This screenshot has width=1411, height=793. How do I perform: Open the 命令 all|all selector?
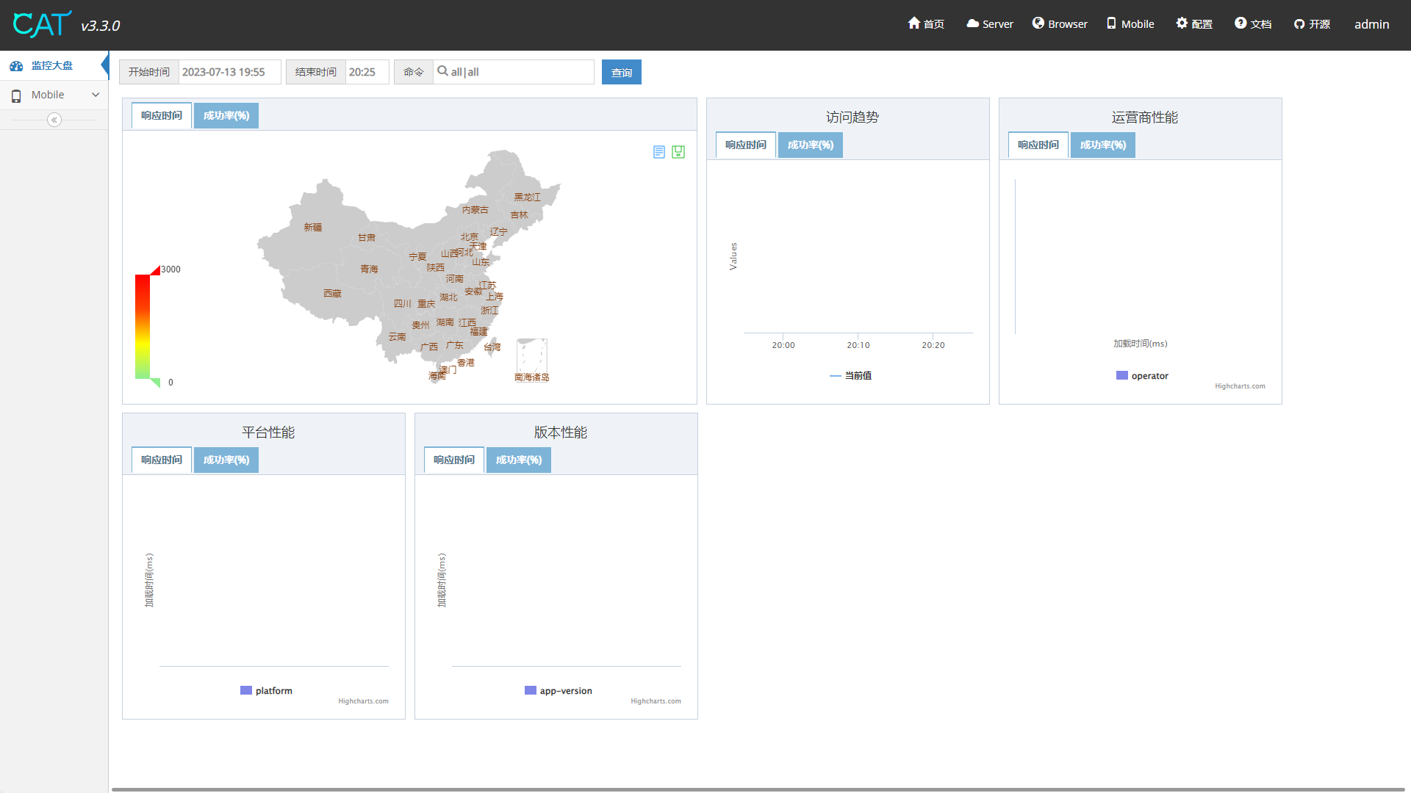click(513, 72)
